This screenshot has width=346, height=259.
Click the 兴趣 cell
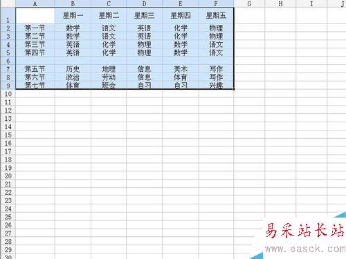point(216,86)
